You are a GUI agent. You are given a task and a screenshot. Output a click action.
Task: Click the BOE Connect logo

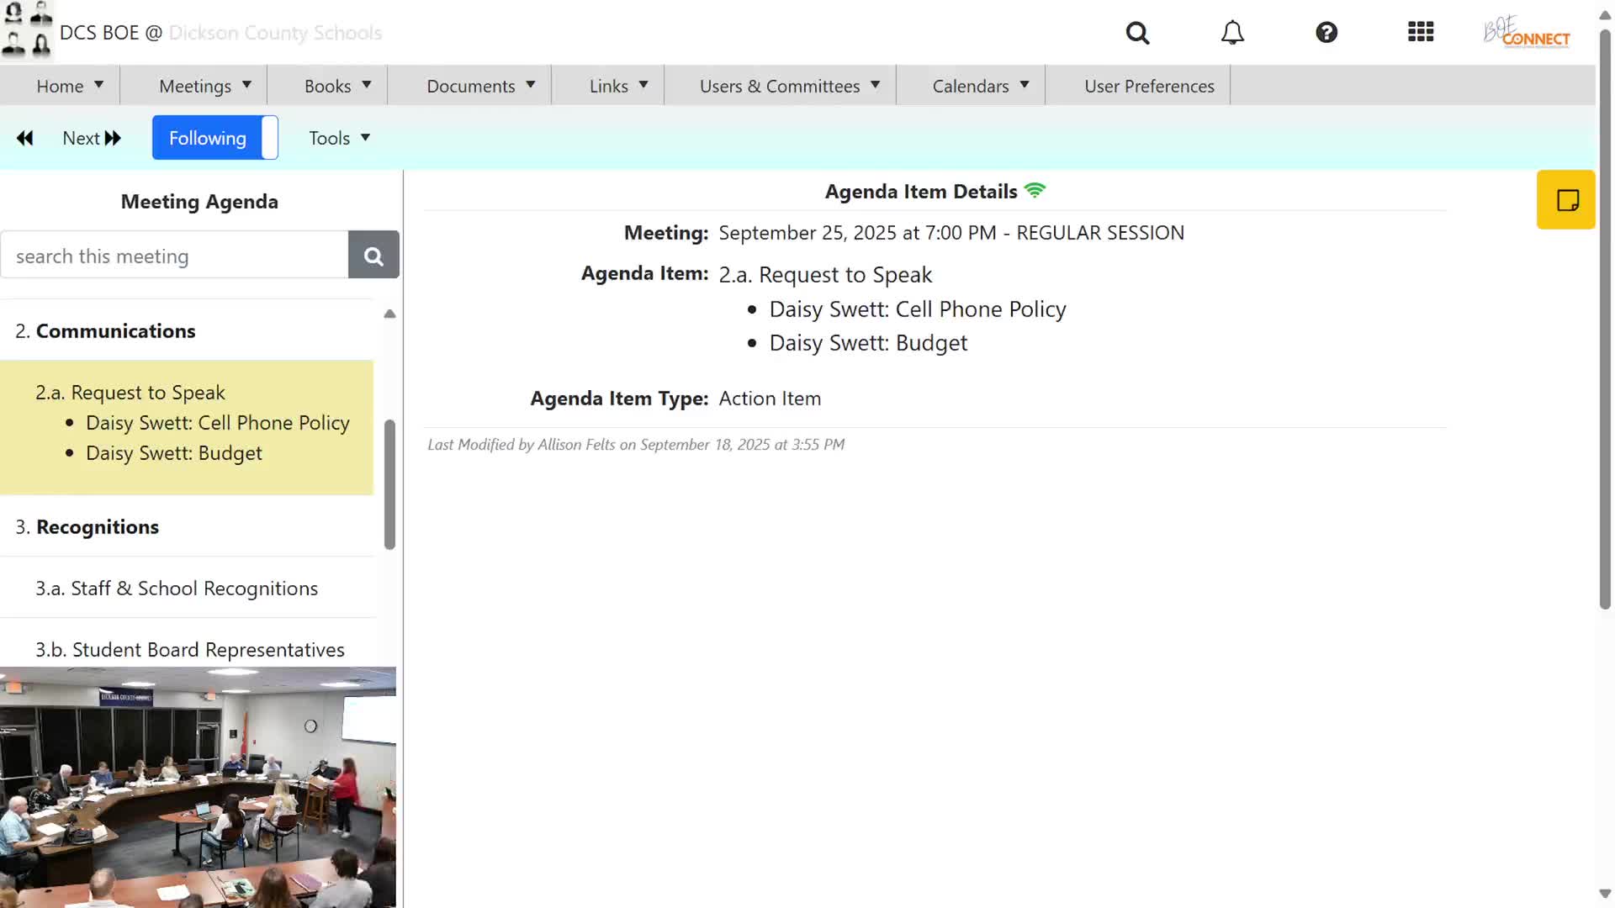tap(1526, 33)
